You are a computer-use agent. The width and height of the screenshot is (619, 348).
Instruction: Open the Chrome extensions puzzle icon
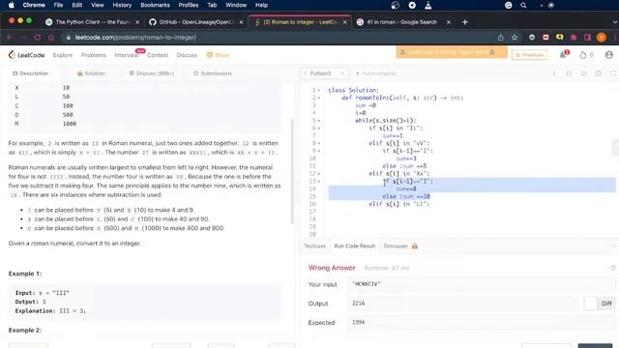tap(574, 38)
